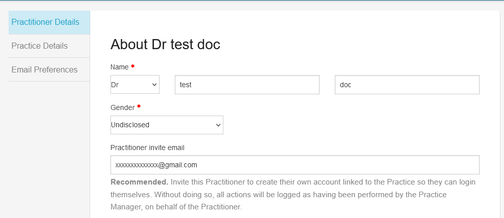
Task: Click into the Practitioner invite email field
Action: (295, 165)
